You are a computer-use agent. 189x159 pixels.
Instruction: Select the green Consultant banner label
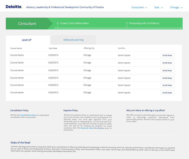coord(27,23)
